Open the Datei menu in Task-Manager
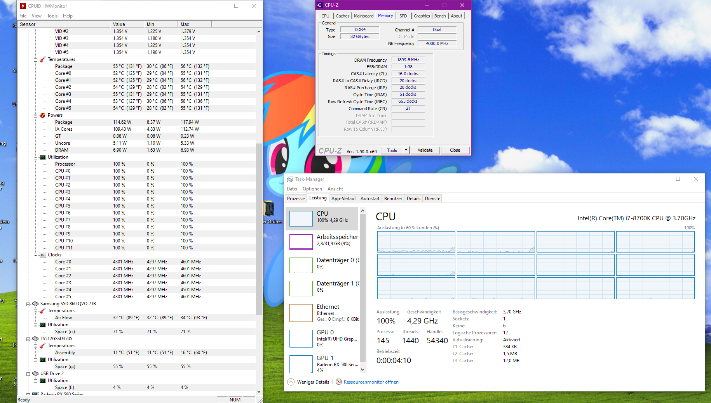 pos(292,189)
